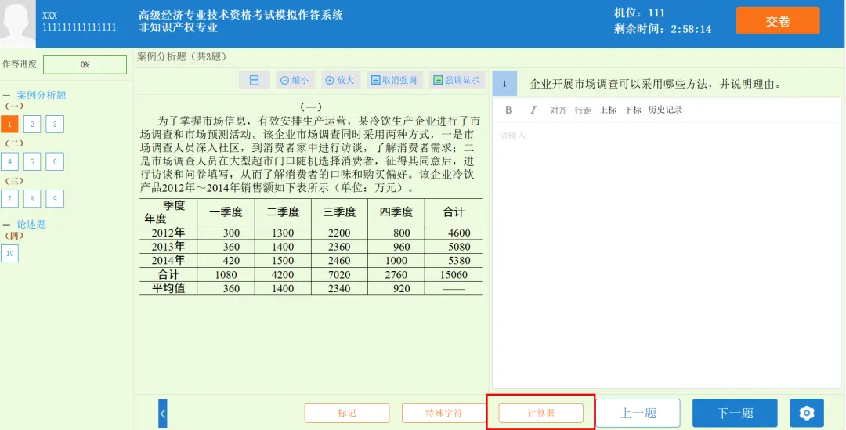Apply 上标 superscript formatting
This screenshot has width=846, height=430.
[x=608, y=110]
